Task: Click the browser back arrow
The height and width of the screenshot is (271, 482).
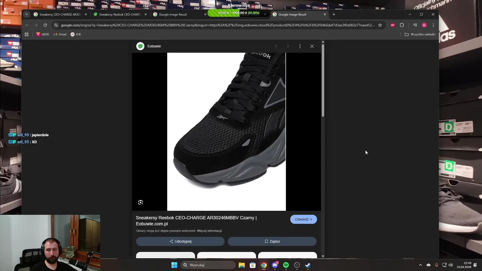Action: pos(27,25)
